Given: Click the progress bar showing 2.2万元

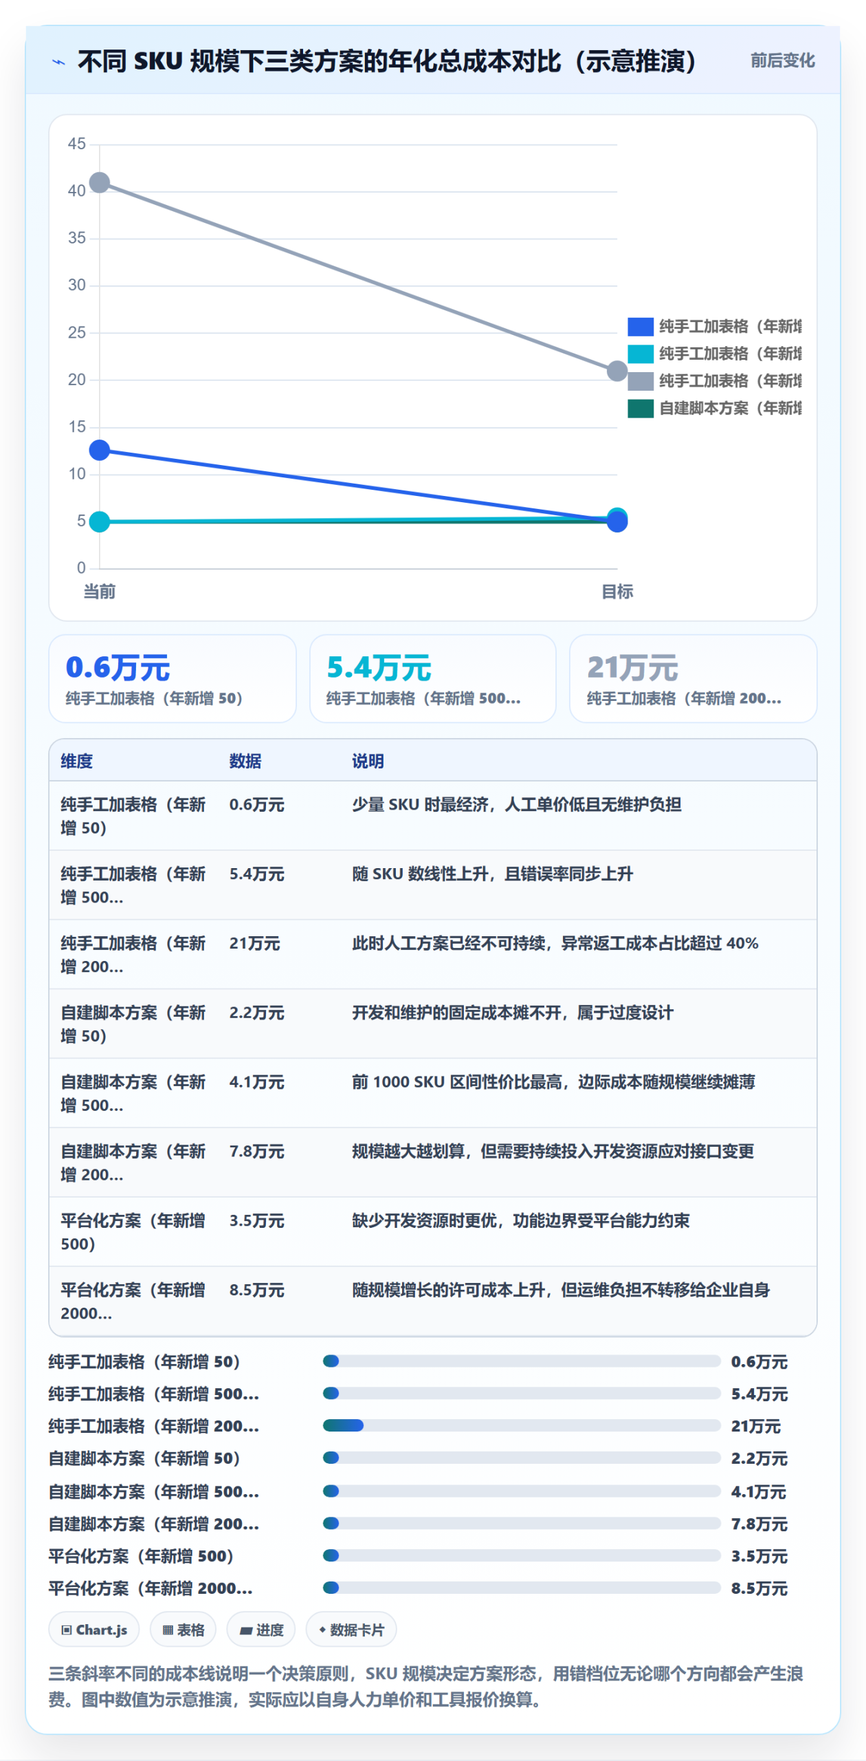Looking at the screenshot, I should (522, 1458).
